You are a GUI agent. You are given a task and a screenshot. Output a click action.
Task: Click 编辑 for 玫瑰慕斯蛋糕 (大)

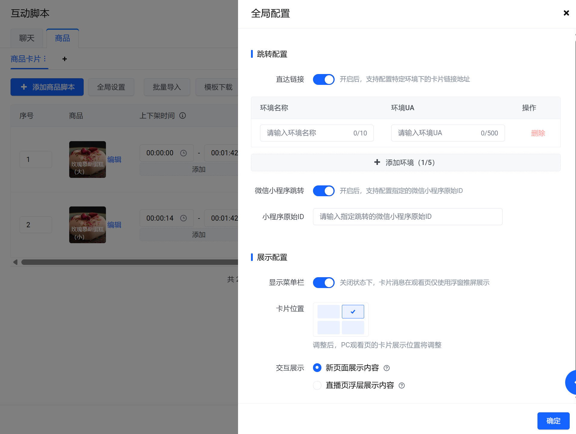click(x=114, y=160)
